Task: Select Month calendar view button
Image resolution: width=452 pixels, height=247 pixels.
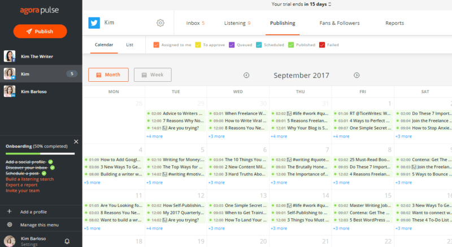Action: tap(108, 75)
